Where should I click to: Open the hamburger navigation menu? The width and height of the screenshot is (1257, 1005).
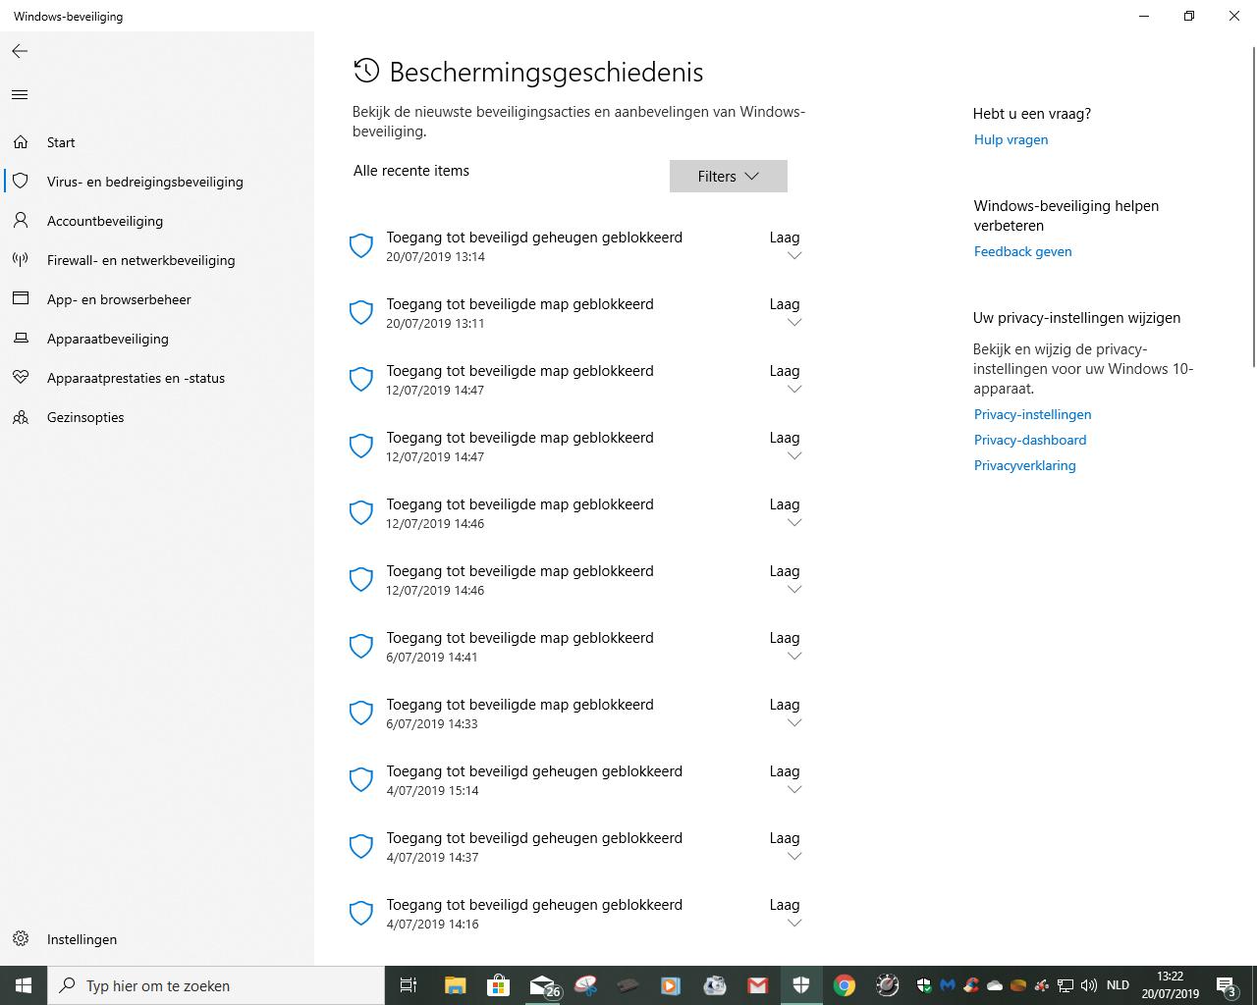coord(20,95)
